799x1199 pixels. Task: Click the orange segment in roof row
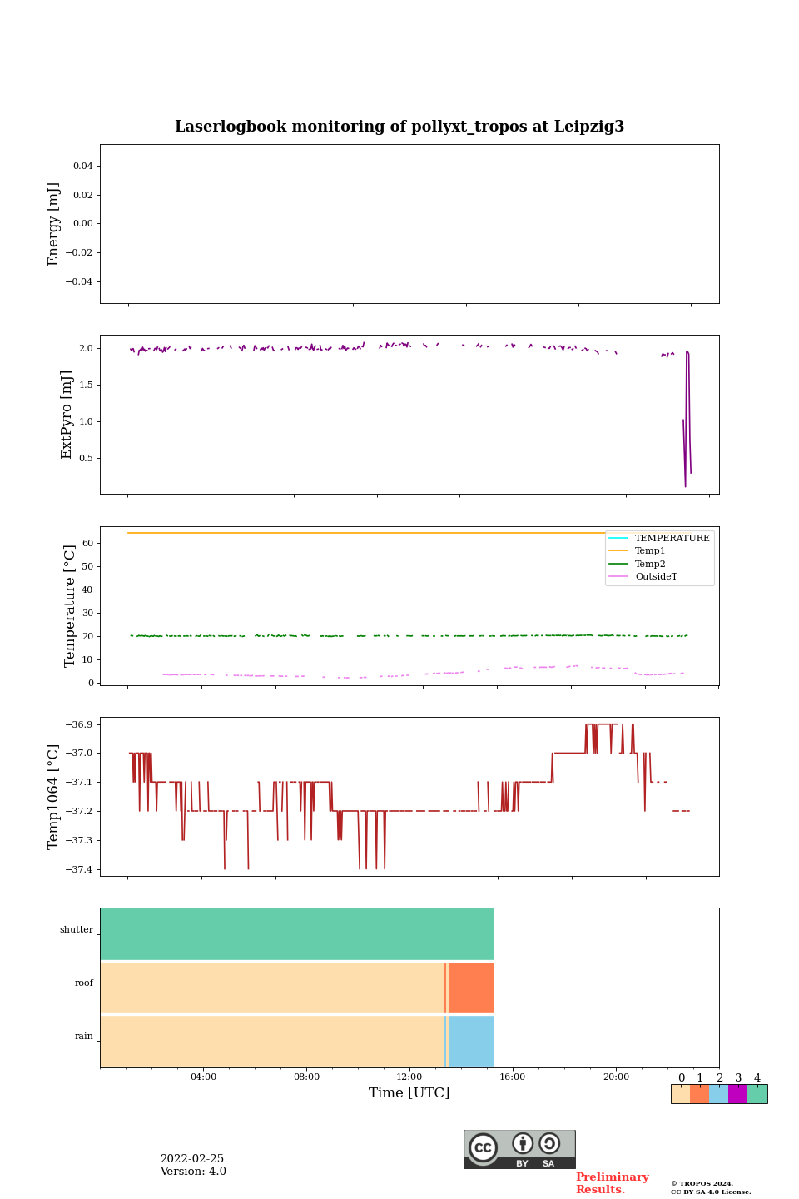(x=471, y=988)
